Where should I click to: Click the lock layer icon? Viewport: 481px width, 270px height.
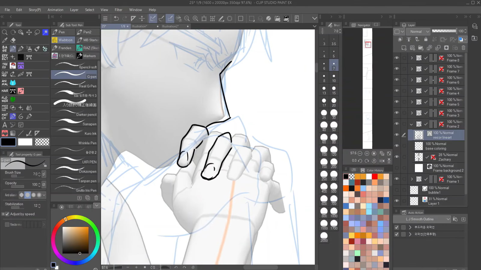[426, 39]
